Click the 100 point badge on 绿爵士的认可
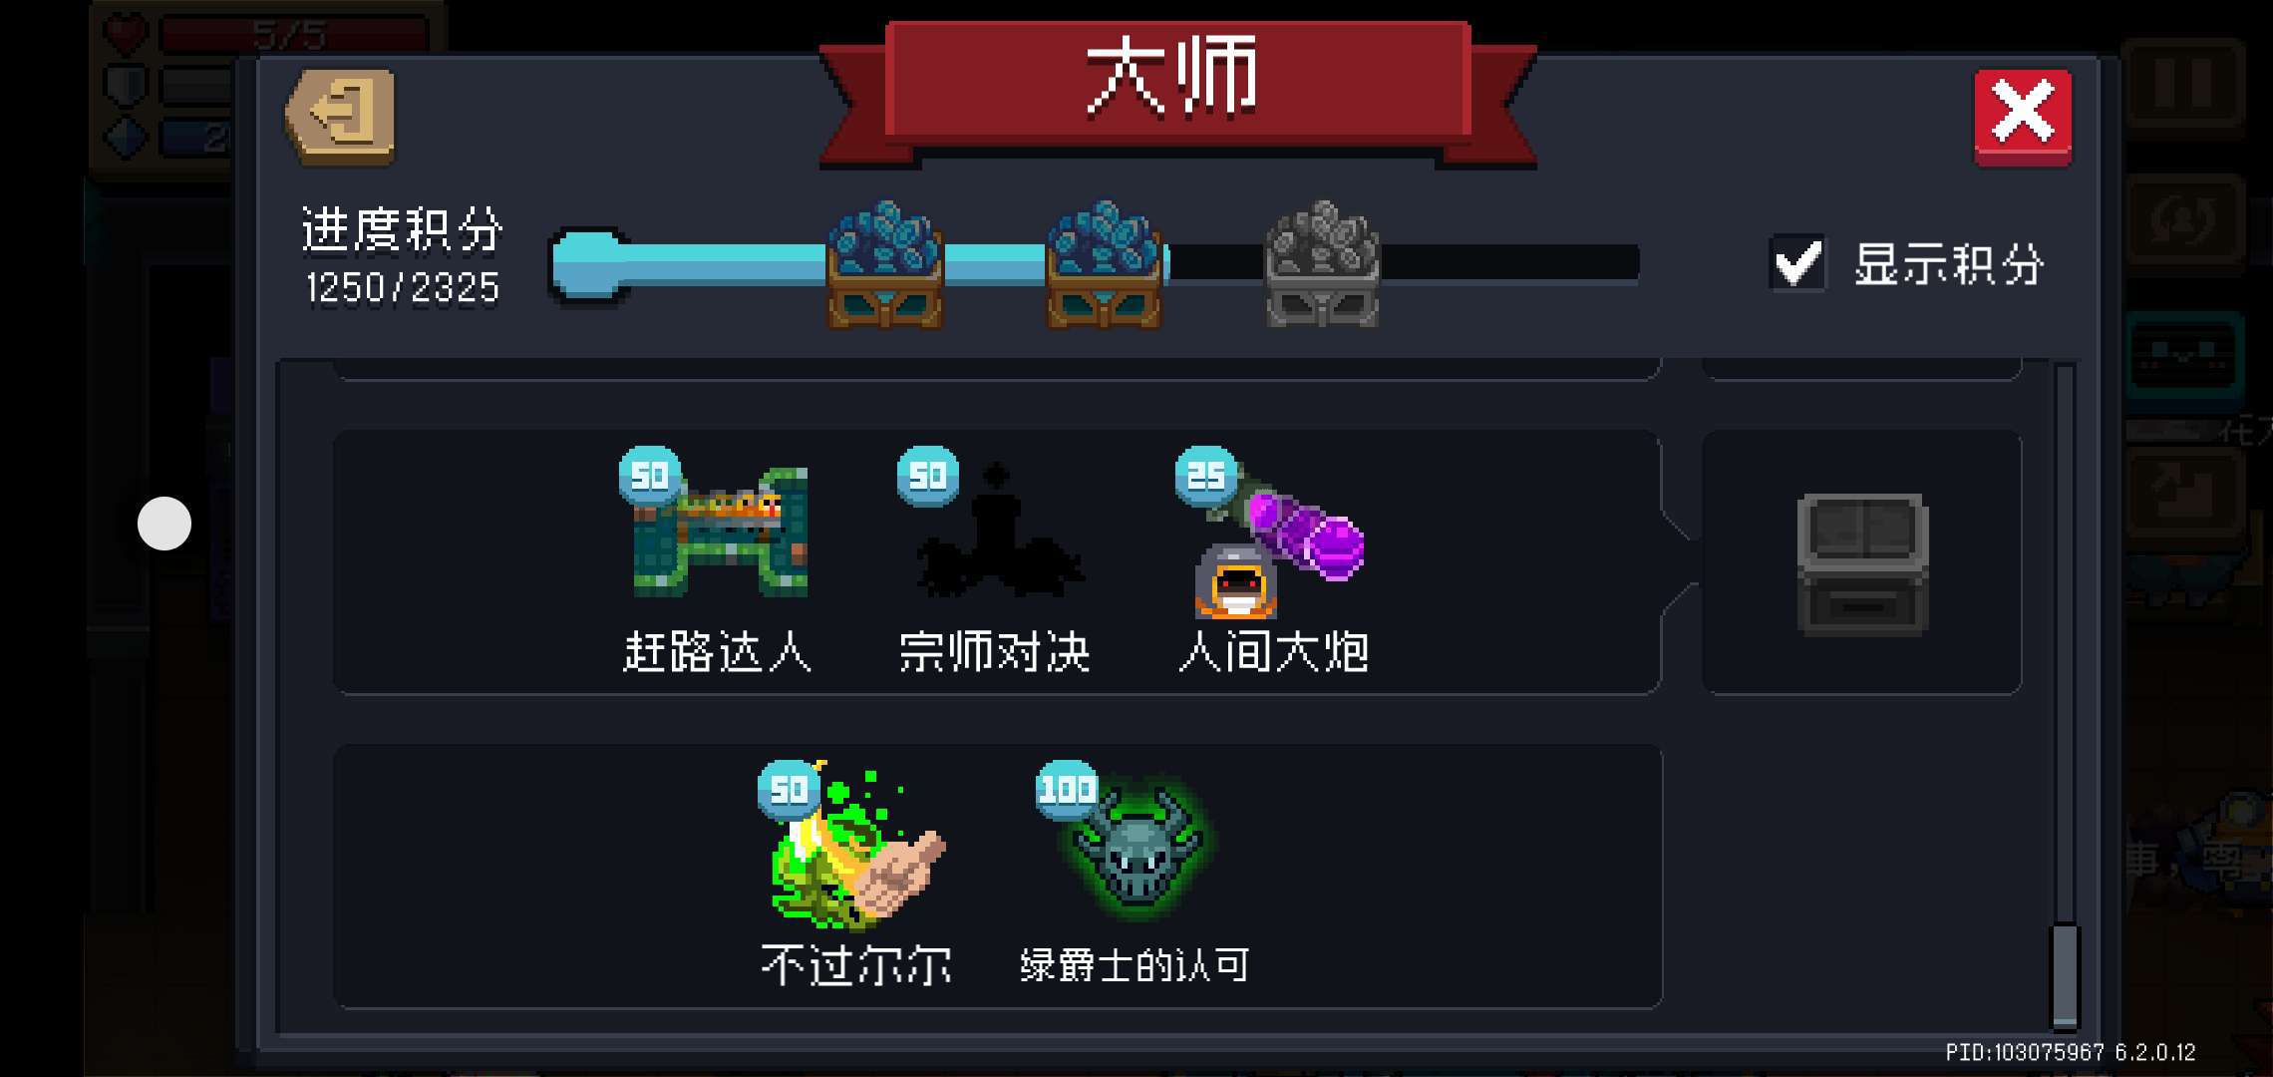 click(1068, 790)
